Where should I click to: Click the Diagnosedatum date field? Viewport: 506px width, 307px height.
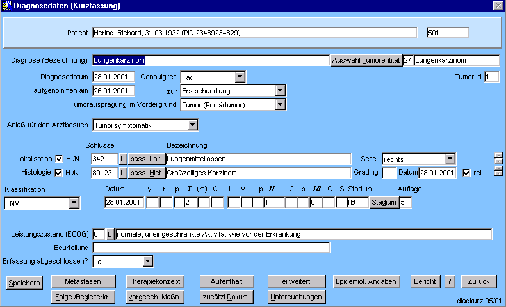click(x=113, y=77)
